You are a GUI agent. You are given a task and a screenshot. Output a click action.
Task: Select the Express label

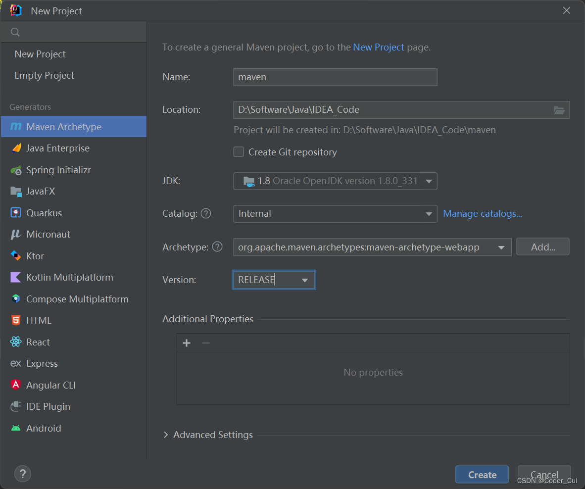42,364
